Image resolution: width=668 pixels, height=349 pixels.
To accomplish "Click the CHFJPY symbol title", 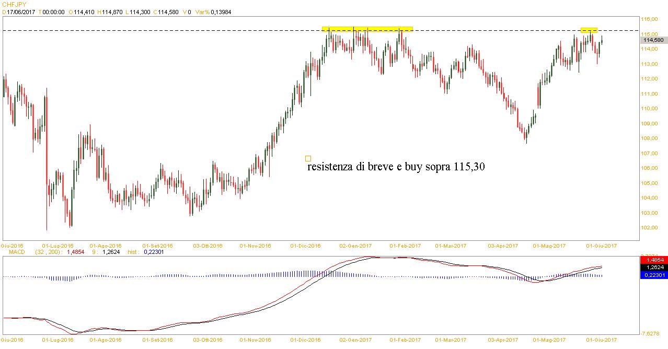I will point(14,4).
